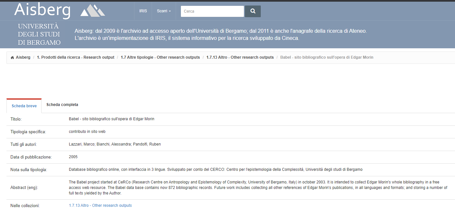Click the 'Titolo:' field label
This screenshot has height=211, width=455.
click(16, 119)
